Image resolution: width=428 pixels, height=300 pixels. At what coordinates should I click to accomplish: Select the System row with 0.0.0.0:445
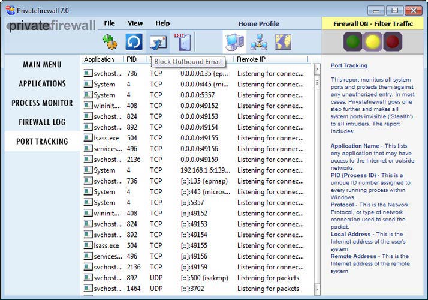(197, 84)
